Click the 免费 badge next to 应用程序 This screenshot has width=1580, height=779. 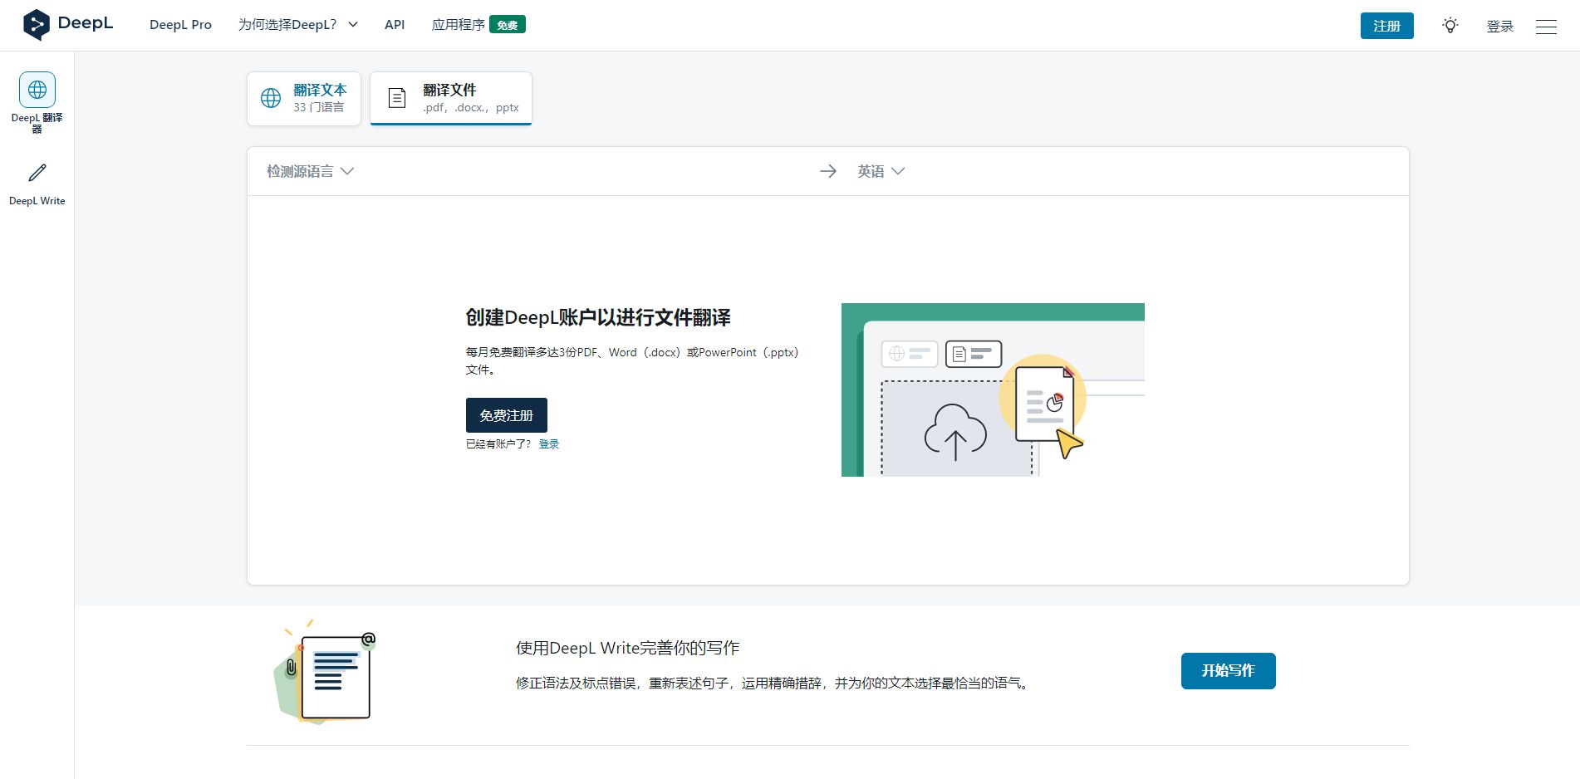tap(508, 25)
